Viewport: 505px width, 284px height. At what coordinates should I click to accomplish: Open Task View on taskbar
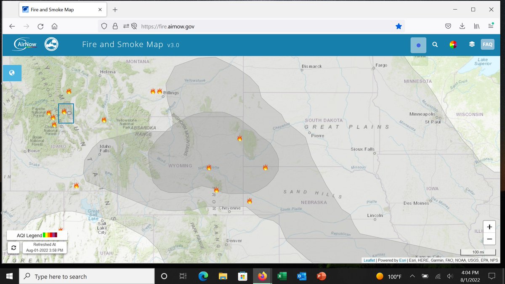(183, 276)
